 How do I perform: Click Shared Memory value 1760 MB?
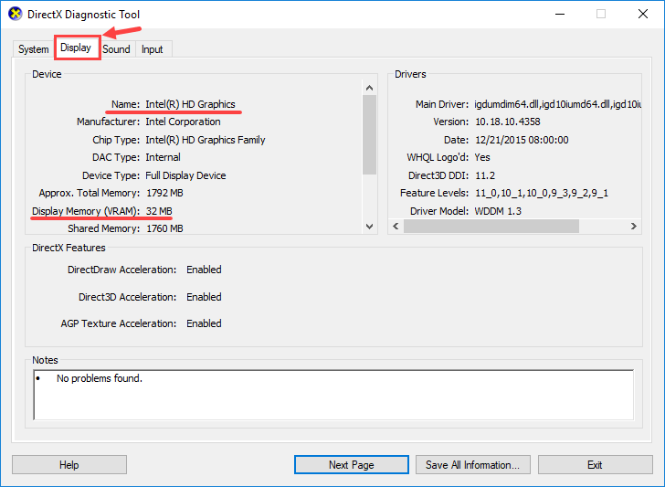164,228
